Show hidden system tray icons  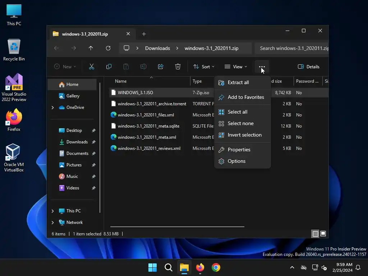292,267
